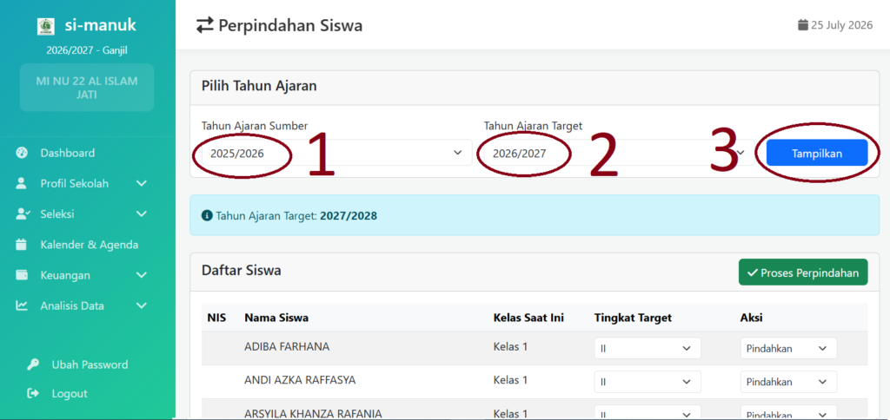
Task: Click the Analisis Data chart icon
Action: [22, 306]
